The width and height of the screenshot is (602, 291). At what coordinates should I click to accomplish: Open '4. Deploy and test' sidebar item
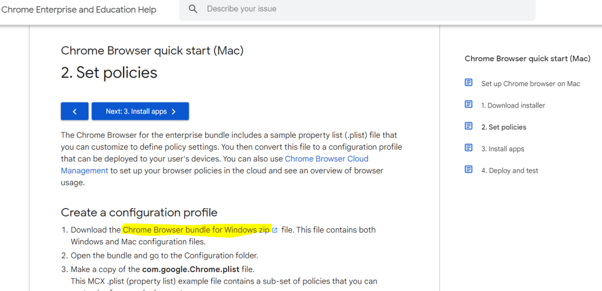(510, 171)
